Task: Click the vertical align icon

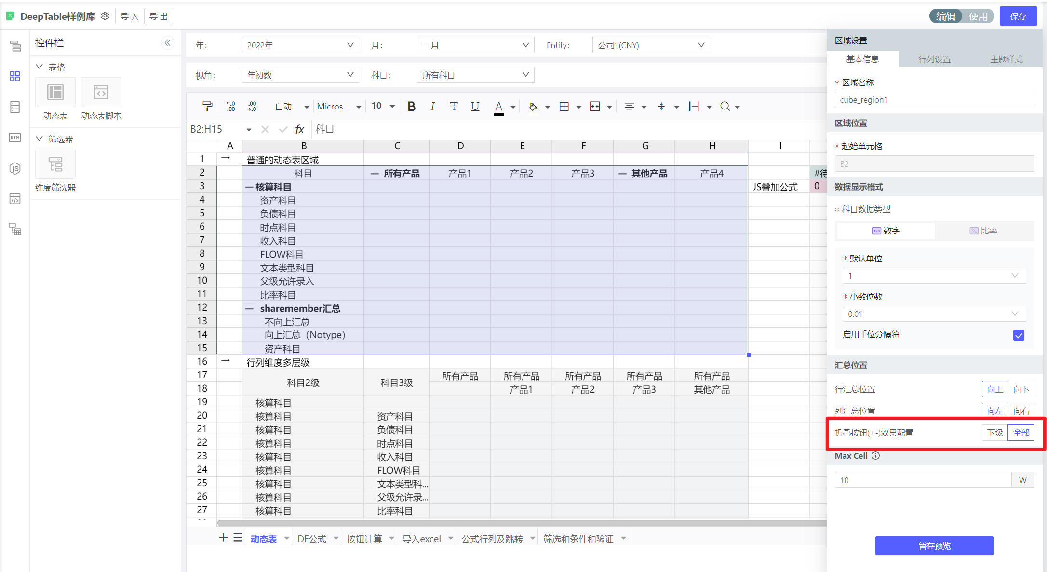Action: (x=661, y=107)
